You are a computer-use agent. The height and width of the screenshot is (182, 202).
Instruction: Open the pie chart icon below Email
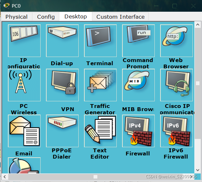coord(24,166)
